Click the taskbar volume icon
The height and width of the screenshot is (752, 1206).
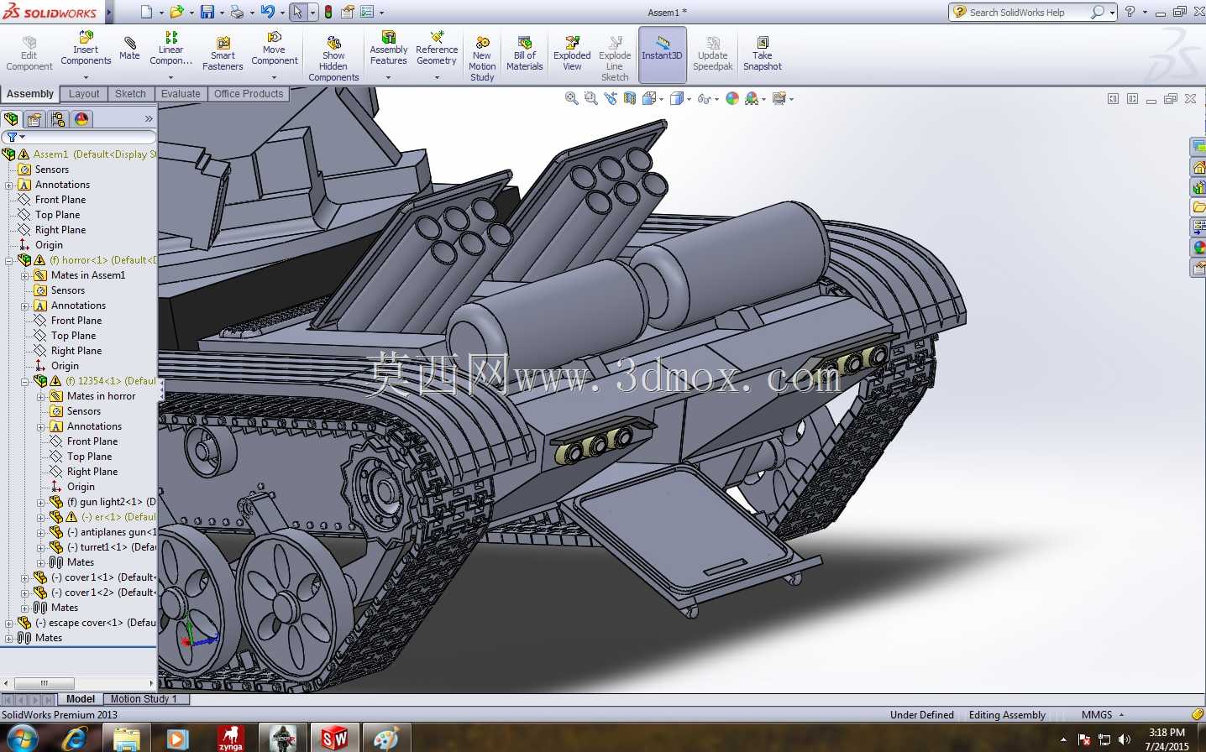[1125, 739]
